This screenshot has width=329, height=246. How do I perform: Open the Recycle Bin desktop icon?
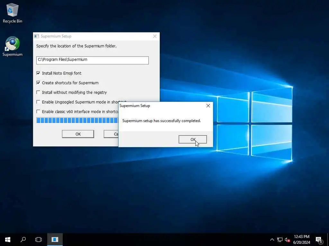coord(13,13)
